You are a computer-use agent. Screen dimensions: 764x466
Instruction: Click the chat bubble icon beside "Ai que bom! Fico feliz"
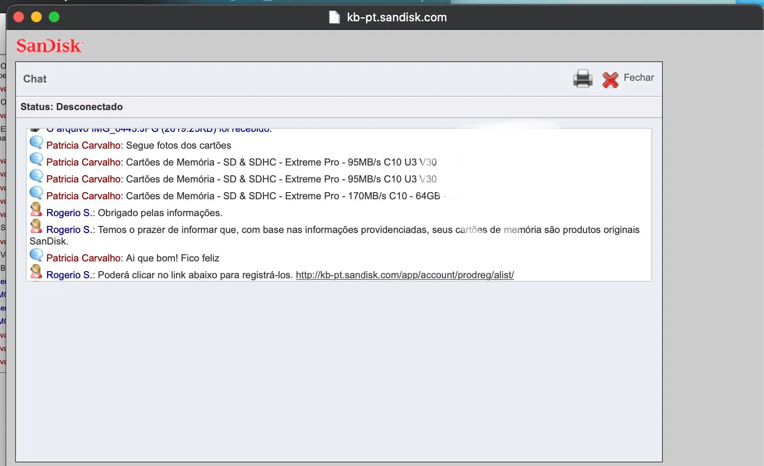click(36, 255)
